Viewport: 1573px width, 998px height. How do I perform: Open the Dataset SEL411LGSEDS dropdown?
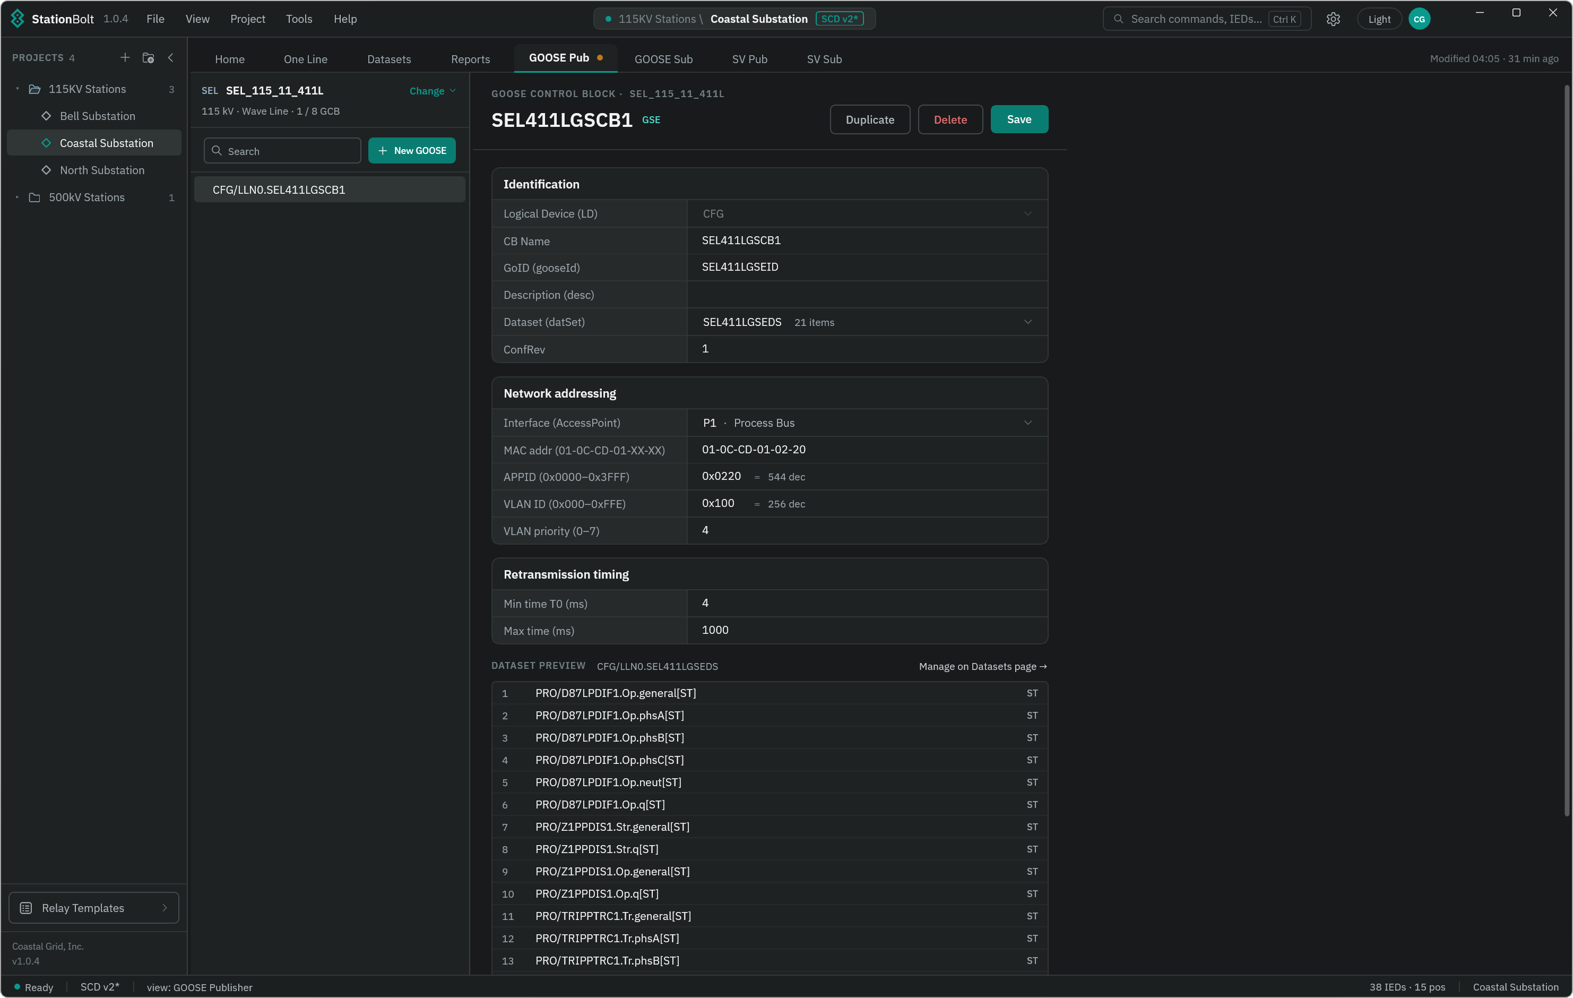867,322
